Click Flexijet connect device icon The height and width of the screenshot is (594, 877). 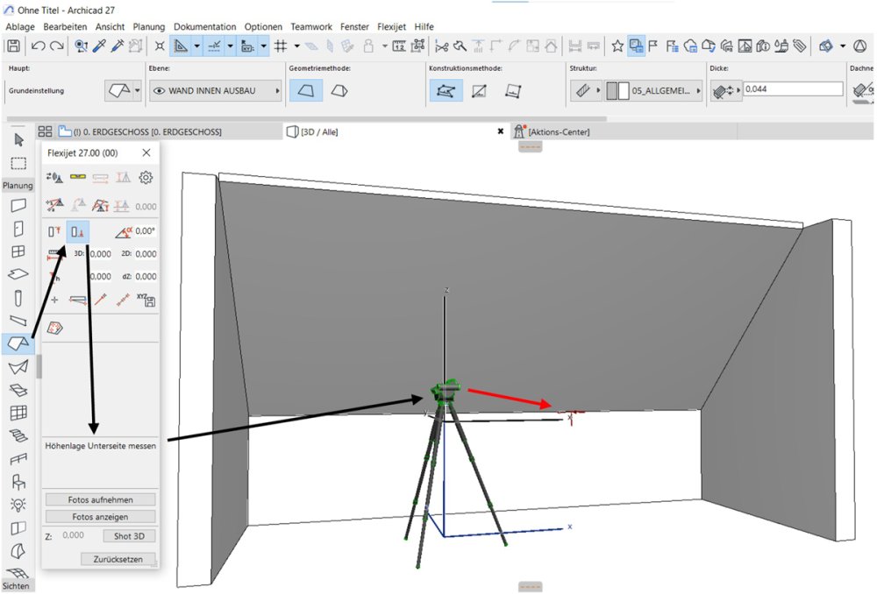click(54, 178)
